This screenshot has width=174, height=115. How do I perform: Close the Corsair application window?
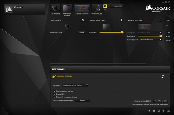[169, 2]
